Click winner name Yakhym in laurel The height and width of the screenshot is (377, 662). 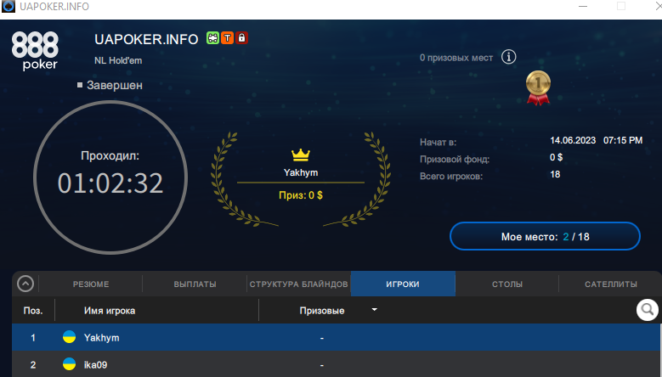pos(301,172)
